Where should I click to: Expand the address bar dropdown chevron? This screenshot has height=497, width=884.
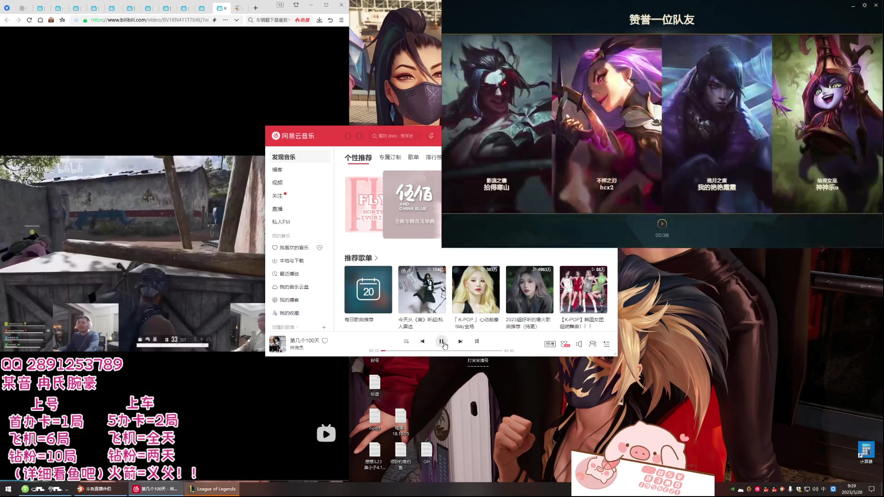[x=236, y=20]
